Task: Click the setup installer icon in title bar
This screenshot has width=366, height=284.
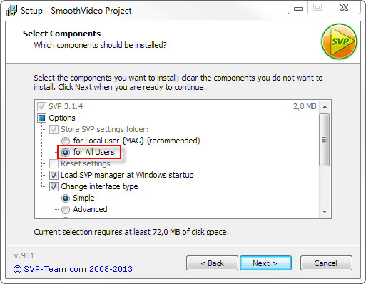Action: click(x=11, y=11)
